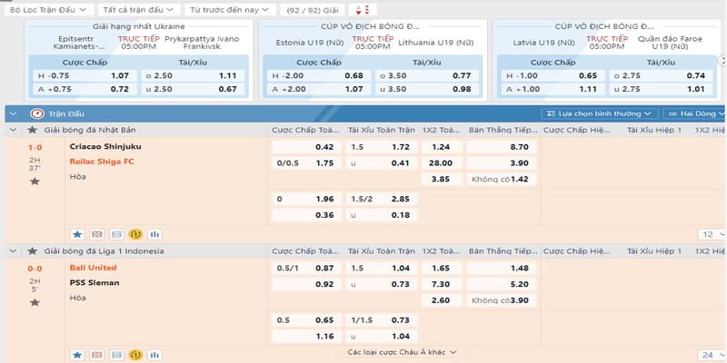Toggle the star under Criacao Shinjuku match time
This screenshot has height=363, width=727.
(x=35, y=181)
